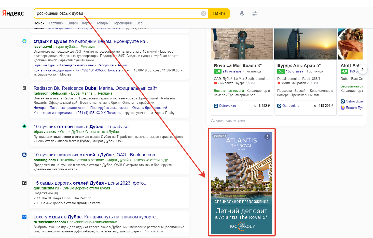Click the Atlantis The Royal ad banner

pyautogui.click(x=241, y=183)
